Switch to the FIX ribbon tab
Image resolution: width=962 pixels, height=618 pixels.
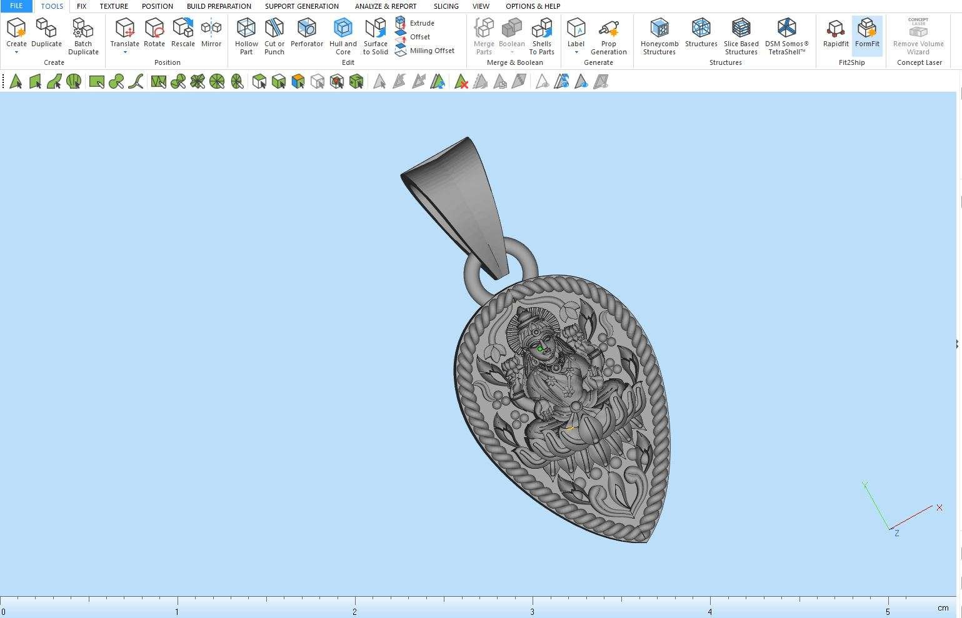[81, 6]
